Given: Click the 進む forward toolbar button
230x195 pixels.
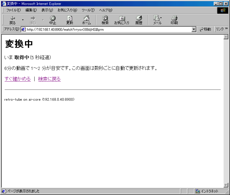Looking at the screenshot, I should [x=33, y=20].
